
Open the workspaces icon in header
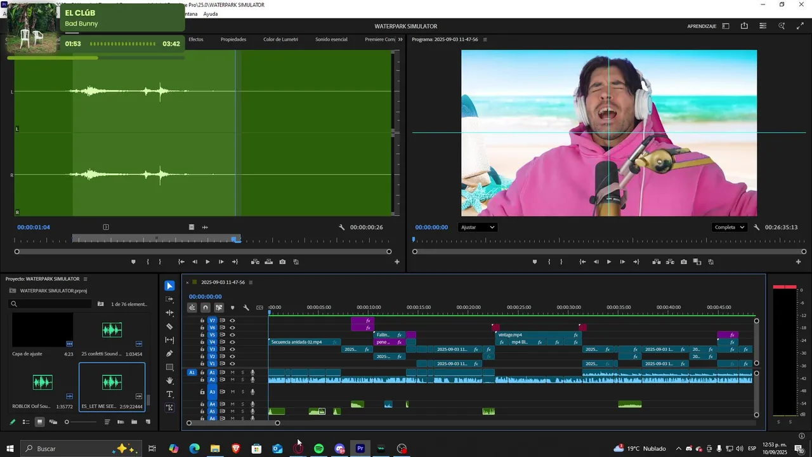point(726,26)
